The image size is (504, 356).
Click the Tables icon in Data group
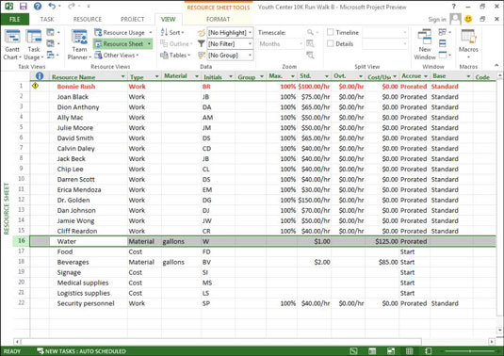point(164,56)
